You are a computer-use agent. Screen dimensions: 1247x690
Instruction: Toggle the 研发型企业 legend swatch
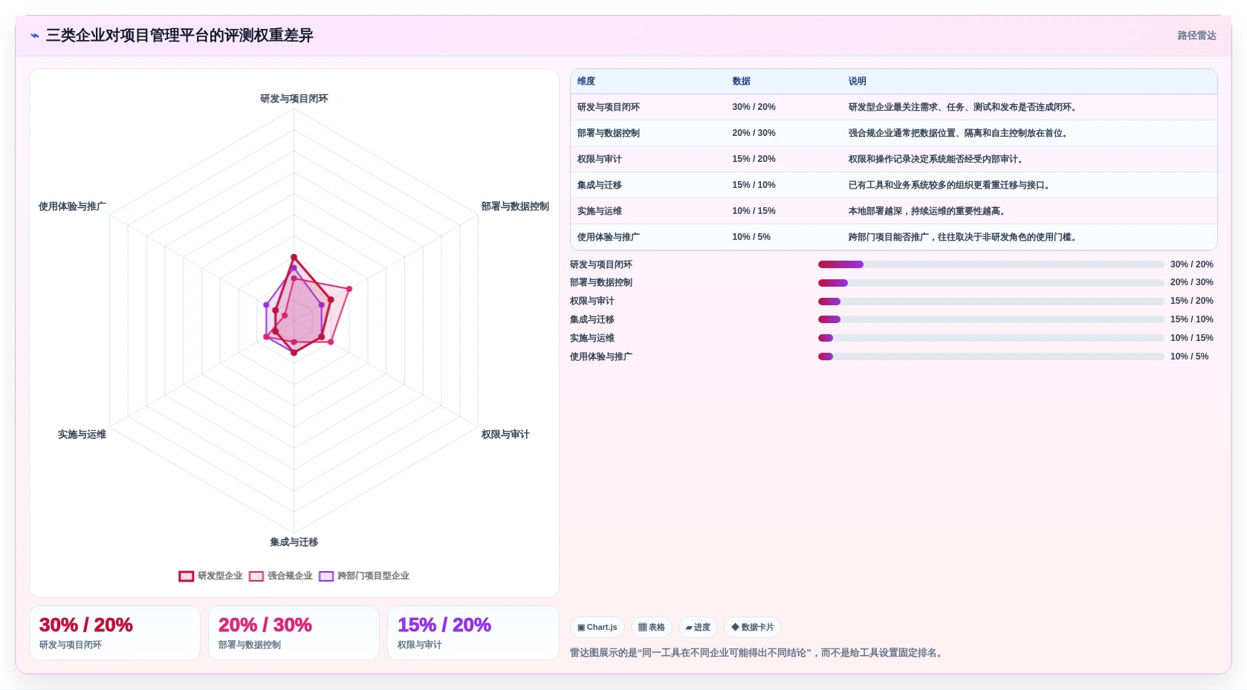(187, 576)
